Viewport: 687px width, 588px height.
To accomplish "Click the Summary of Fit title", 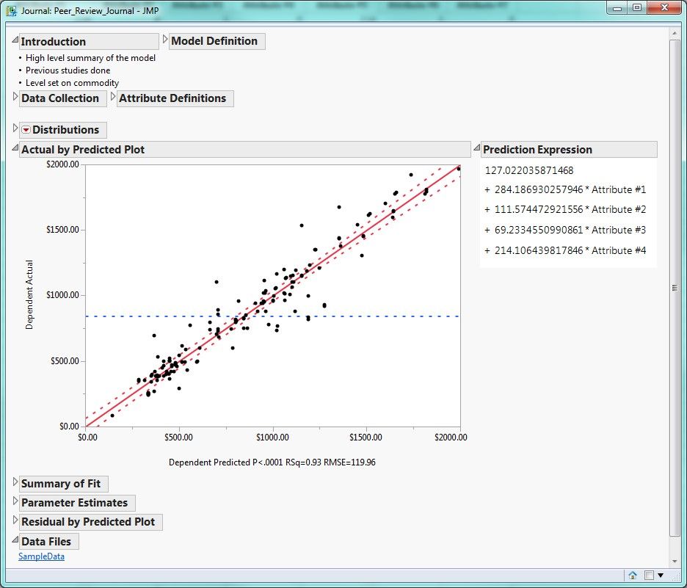I will (61, 484).
